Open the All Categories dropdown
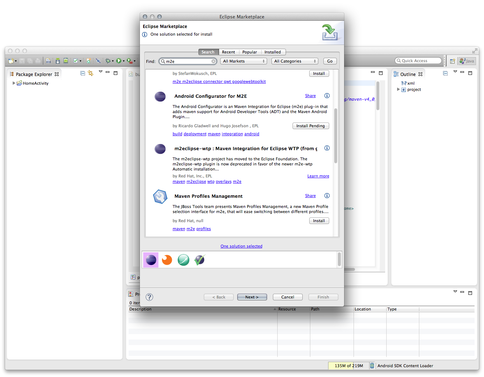This screenshot has width=484, height=377. click(x=295, y=61)
